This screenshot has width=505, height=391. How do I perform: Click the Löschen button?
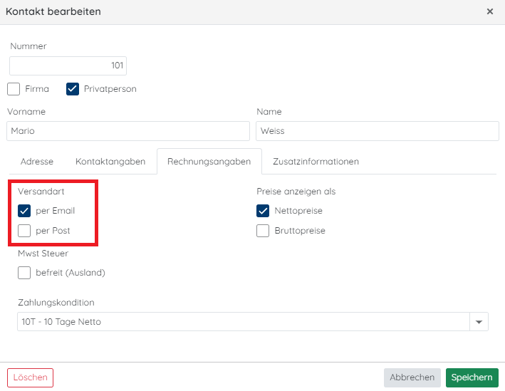point(31,377)
